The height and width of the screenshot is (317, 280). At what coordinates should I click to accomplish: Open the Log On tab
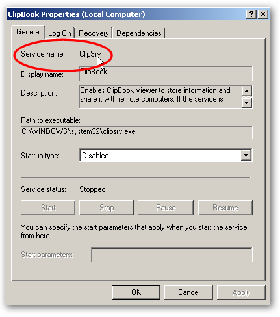tap(60, 33)
